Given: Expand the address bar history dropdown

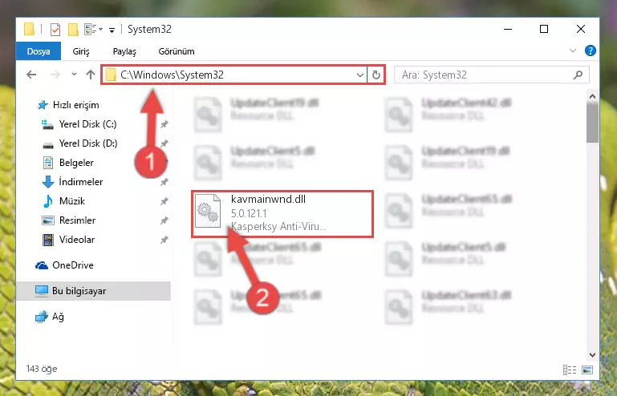Looking at the screenshot, I should pos(360,75).
